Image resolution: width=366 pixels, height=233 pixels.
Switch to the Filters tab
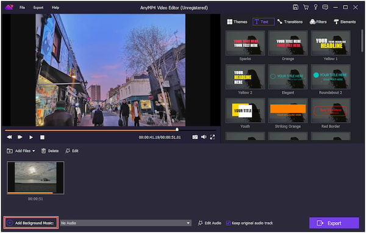(318, 22)
